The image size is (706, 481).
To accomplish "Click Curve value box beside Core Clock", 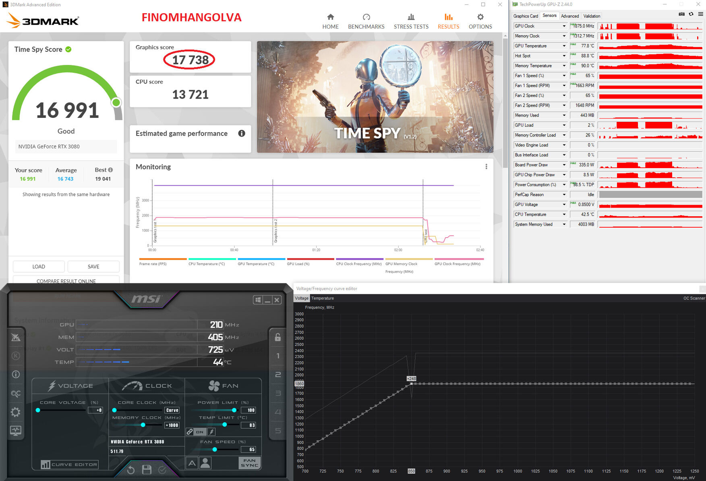I will 172,410.
